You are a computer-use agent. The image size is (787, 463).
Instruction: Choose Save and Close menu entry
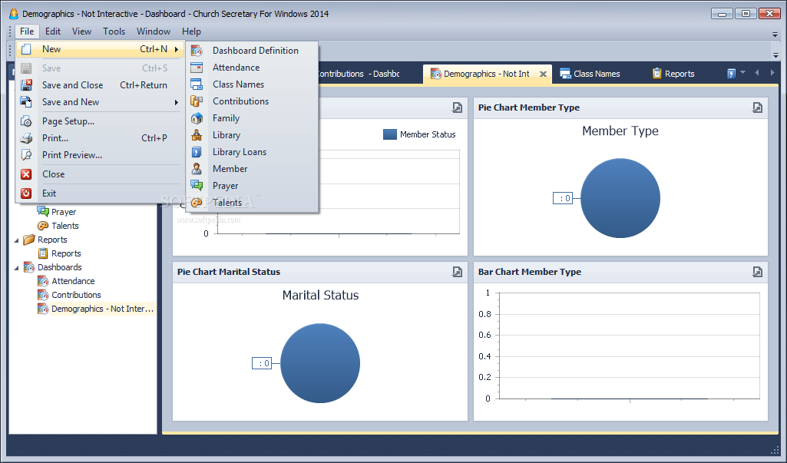click(x=99, y=85)
